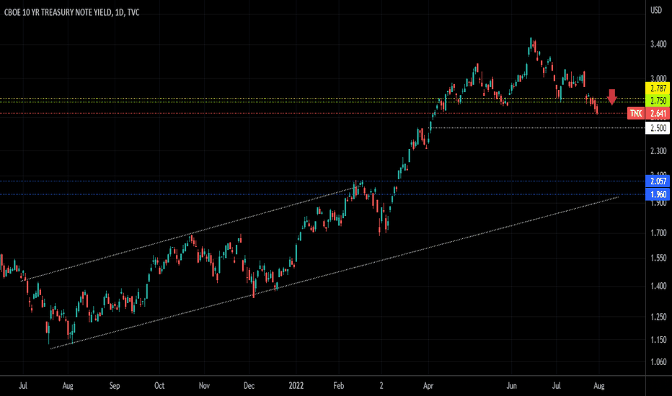Image resolution: width=672 pixels, height=396 pixels.
Task: Click the Jun time axis label
Action: click(511, 386)
